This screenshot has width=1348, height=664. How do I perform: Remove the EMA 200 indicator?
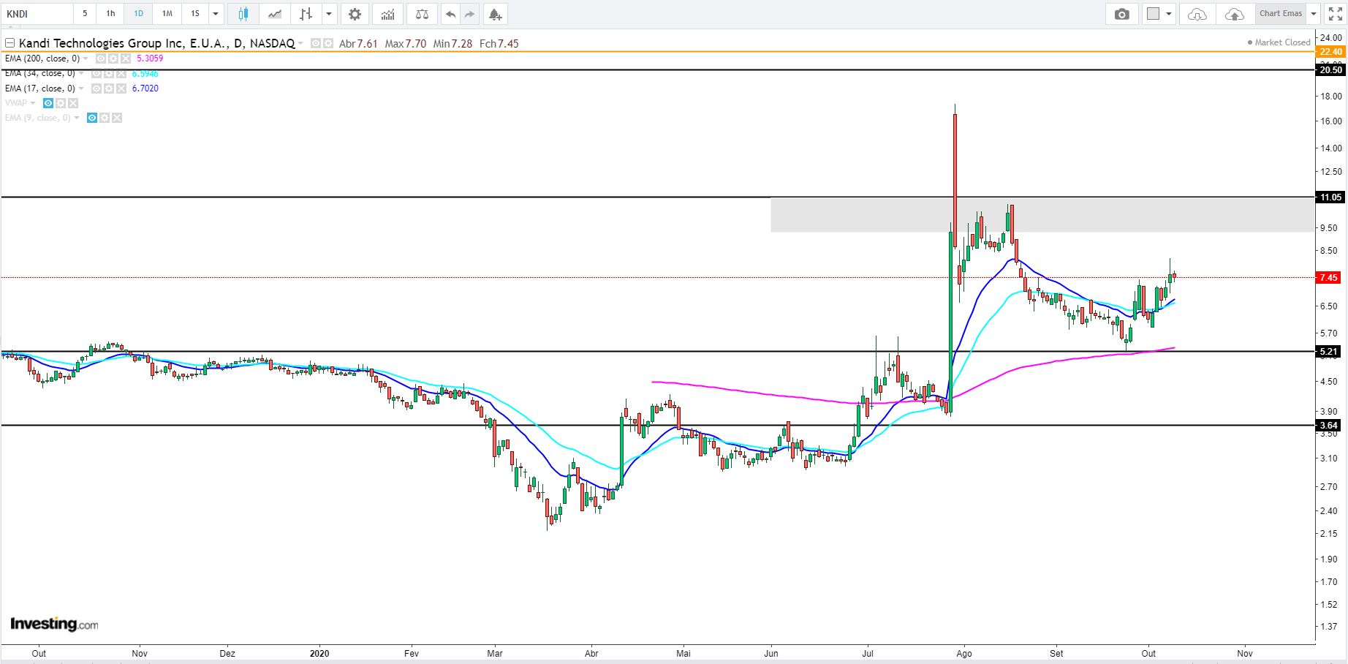[126, 59]
